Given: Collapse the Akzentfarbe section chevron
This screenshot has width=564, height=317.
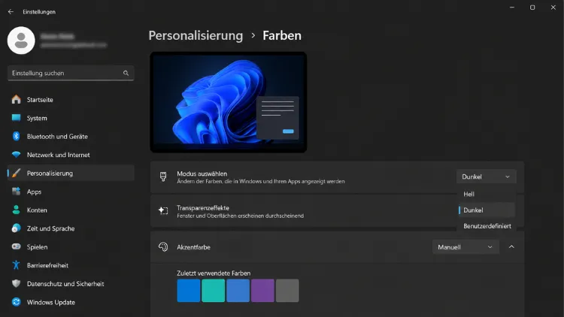Looking at the screenshot, I should point(511,247).
